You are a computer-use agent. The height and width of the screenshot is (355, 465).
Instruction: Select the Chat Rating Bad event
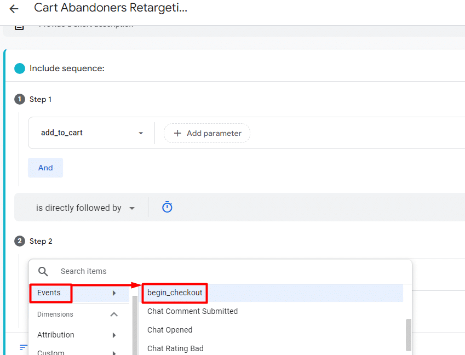pyautogui.click(x=175, y=348)
